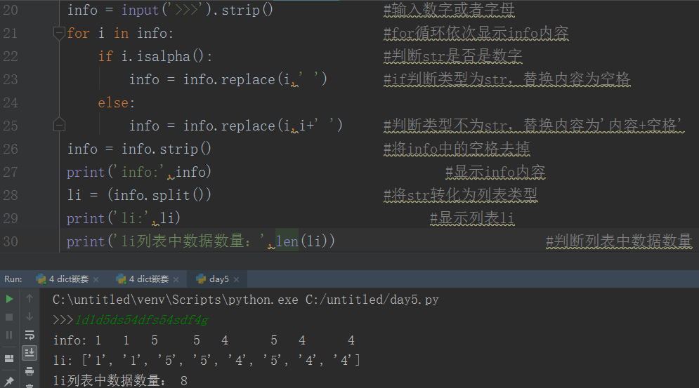Click the 'for' keyword on line 21

pos(79,33)
